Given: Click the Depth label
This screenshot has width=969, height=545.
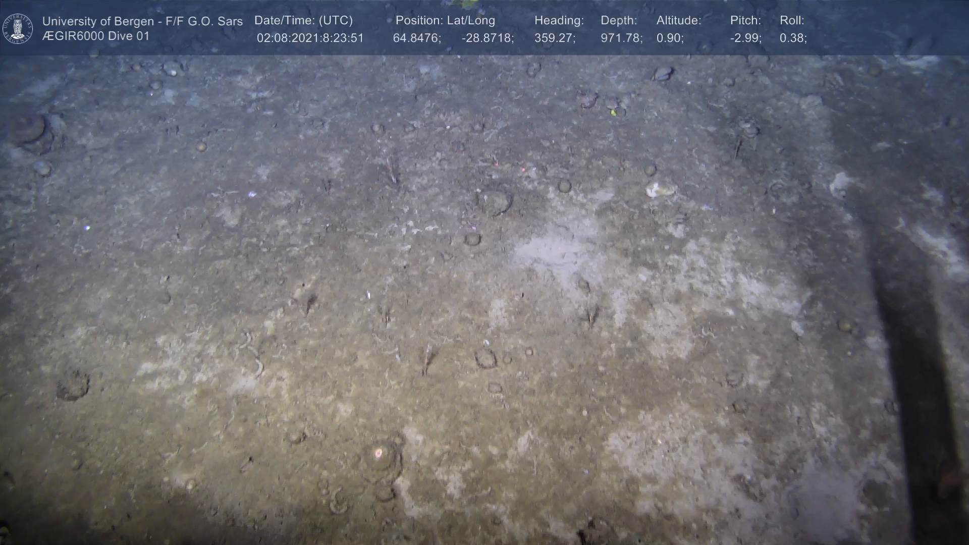Looking at the screenshot, I should pyautogui.click(x=619, y=21).
